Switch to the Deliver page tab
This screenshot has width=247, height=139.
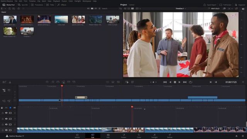pos(170,136)
